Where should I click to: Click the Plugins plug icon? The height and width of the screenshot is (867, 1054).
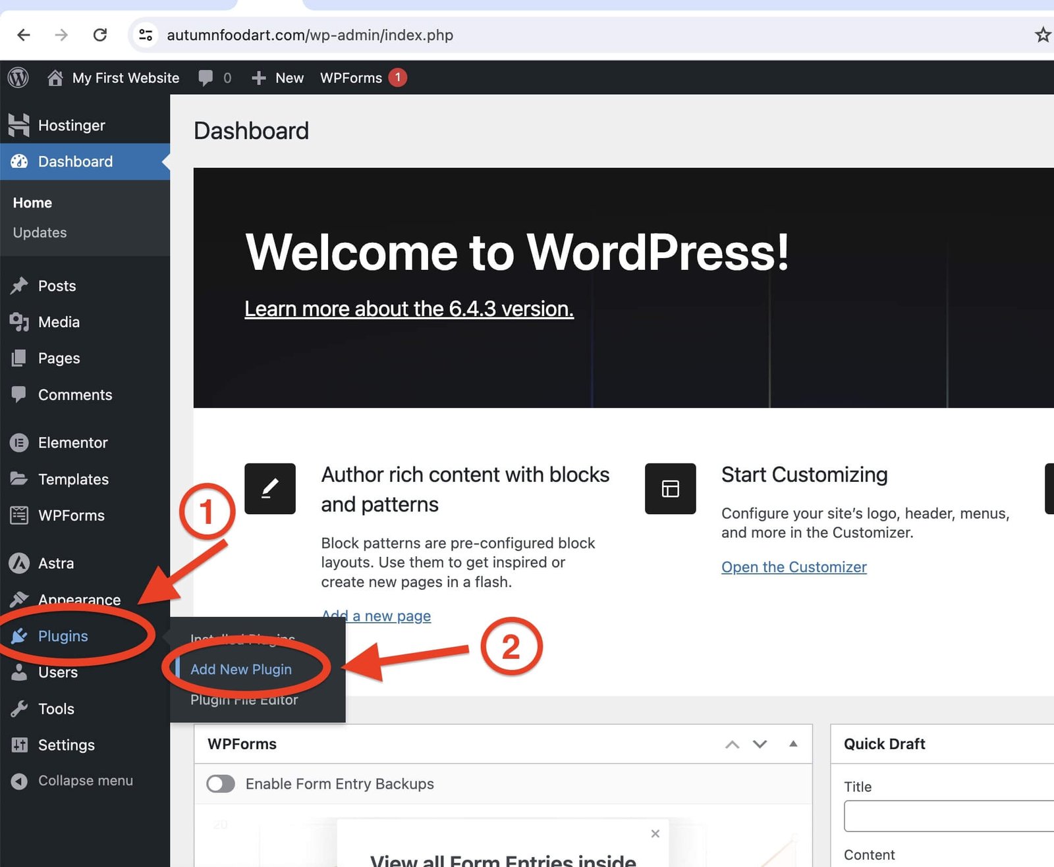click(x=19, y=636)
